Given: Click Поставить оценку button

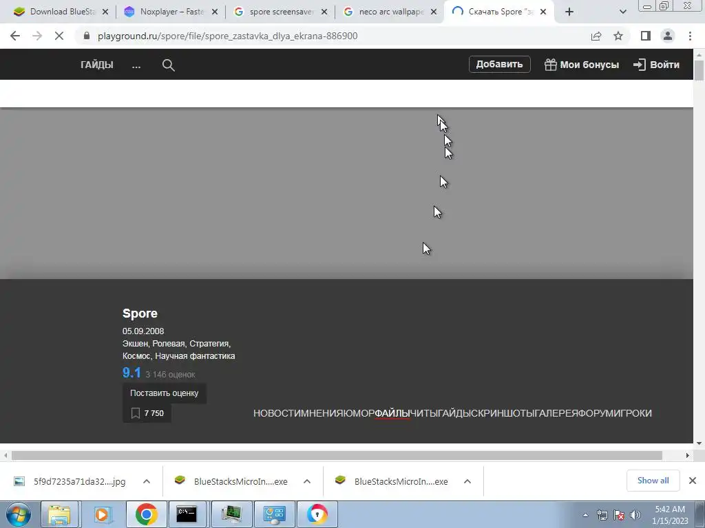Looking at the screenshot, I should (164, 393).
